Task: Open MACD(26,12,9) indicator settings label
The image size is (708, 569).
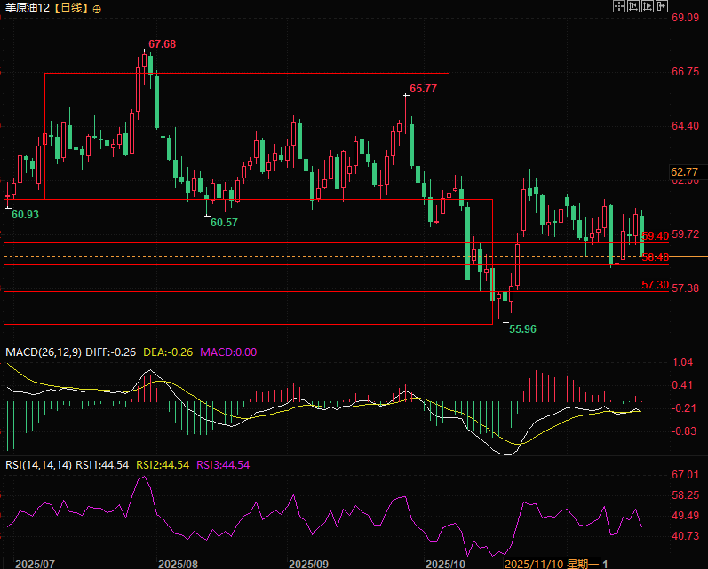Action: click(x=44, y=352)
